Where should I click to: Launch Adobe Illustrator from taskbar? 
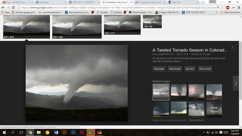[65, 132]
